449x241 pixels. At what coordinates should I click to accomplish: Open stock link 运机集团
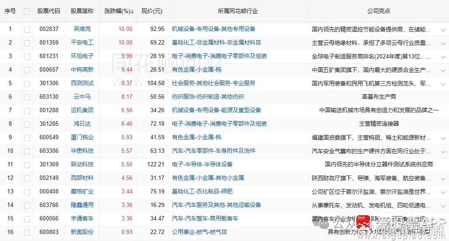82,110
